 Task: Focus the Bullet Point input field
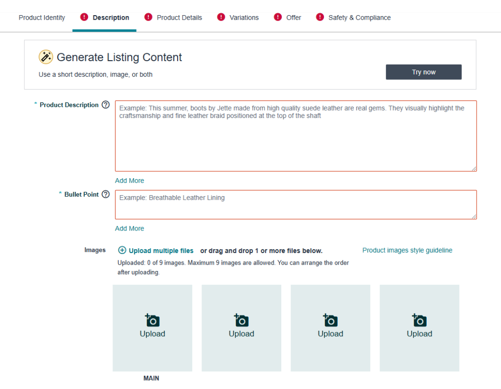click(296, 205)
